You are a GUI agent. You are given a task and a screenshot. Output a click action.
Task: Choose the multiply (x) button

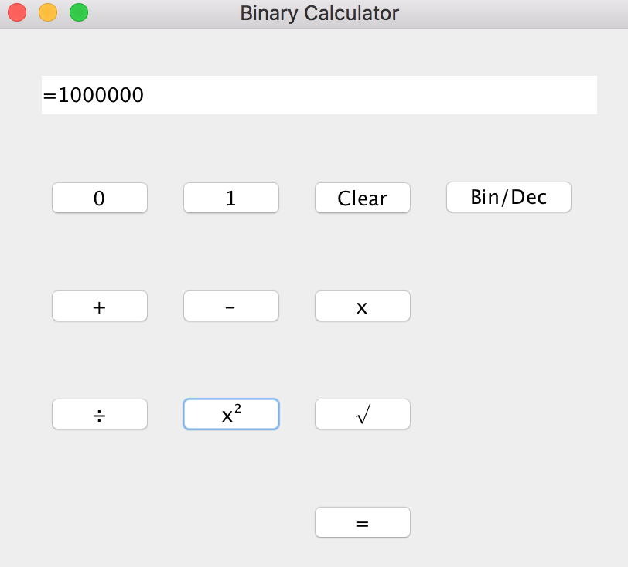pos(363,306)
